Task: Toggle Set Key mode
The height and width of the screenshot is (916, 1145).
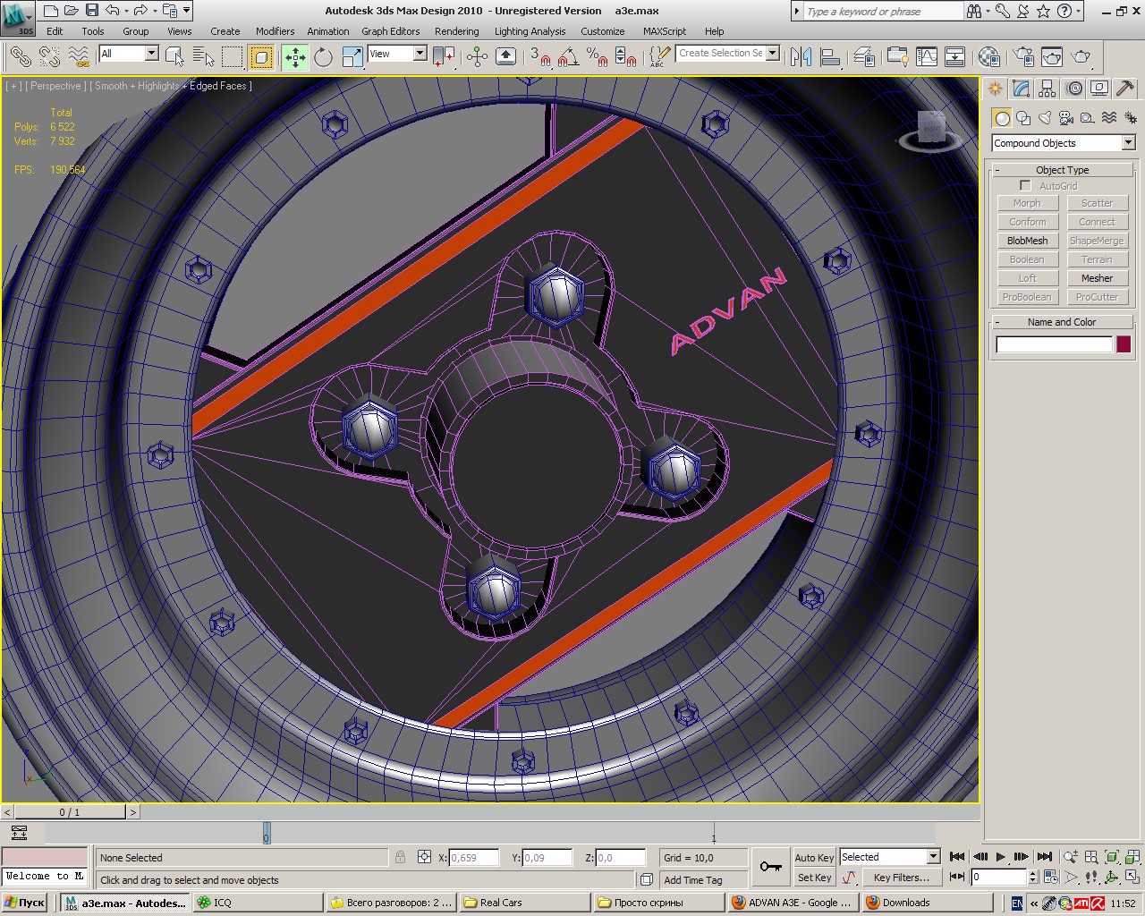Action: click(x=814, y=878)
